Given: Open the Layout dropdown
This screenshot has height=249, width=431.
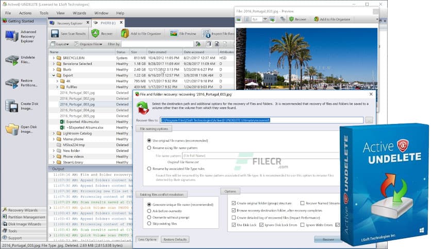Looking at the screenshot, I should coord(63,44).
